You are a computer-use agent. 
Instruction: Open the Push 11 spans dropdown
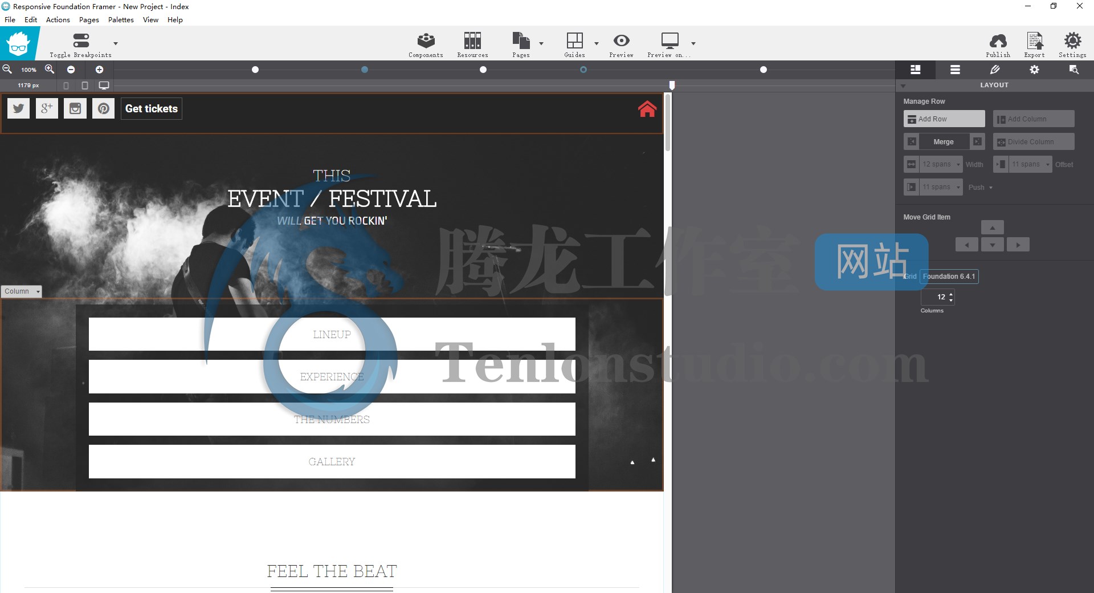click(941, 187)
